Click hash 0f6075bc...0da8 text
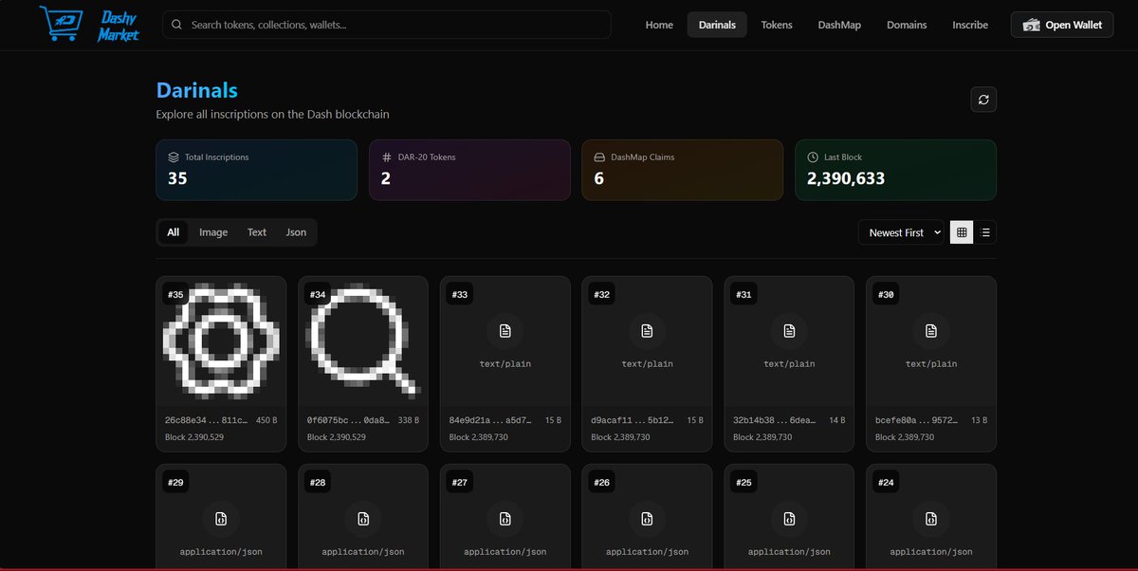Screen dimensions: 1138x571 [348, 419]
